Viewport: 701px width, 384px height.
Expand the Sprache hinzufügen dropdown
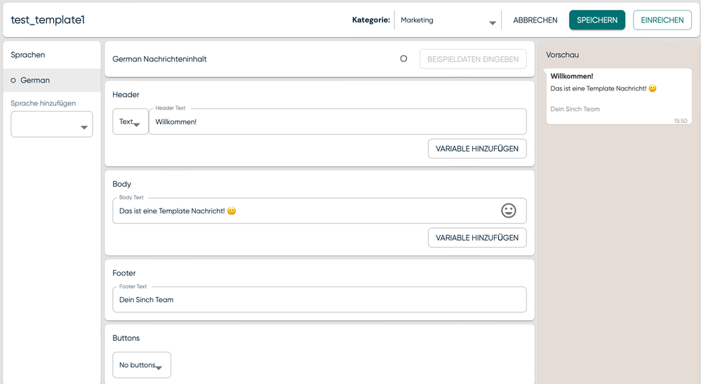click(x=52, y=124)
